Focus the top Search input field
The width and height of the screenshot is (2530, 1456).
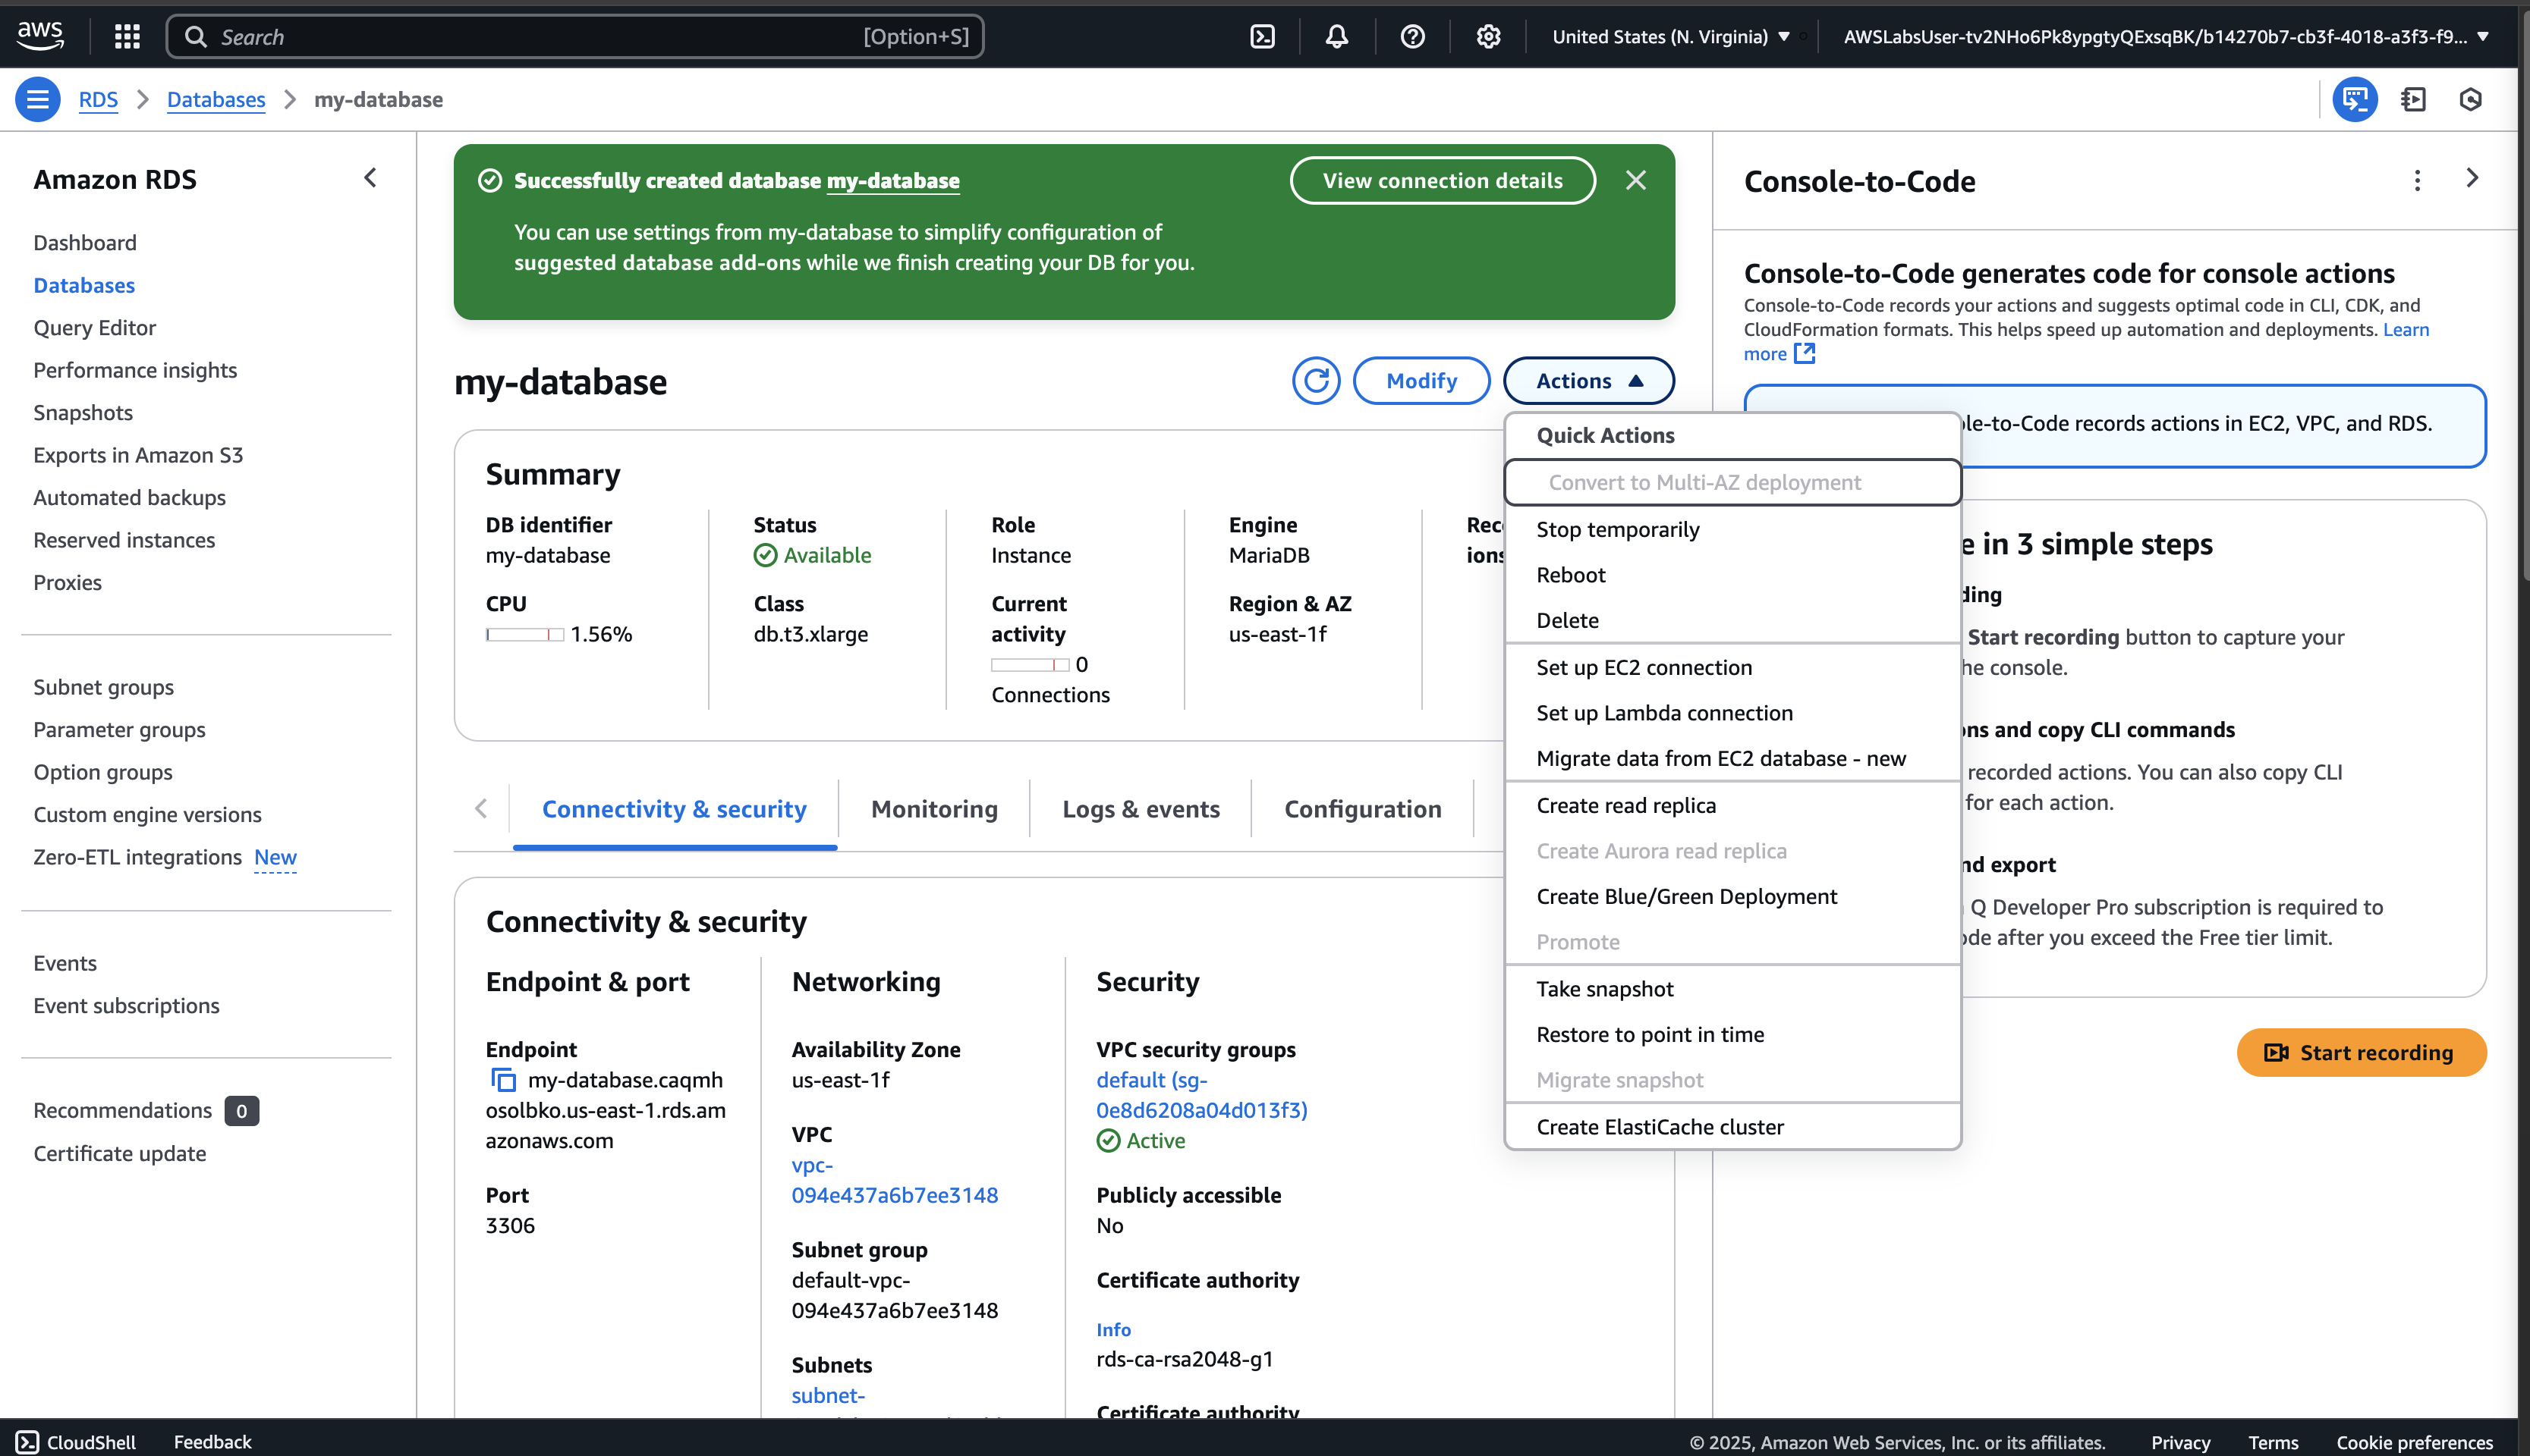coord(574,37)
